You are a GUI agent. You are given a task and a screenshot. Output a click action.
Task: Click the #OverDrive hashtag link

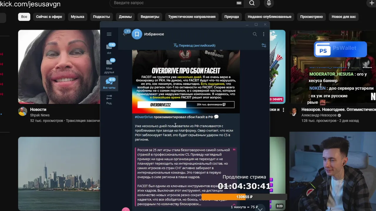click(144, 117)
